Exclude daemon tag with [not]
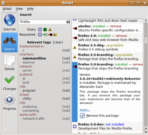This screenshot has width=148, height=135. 66,62
